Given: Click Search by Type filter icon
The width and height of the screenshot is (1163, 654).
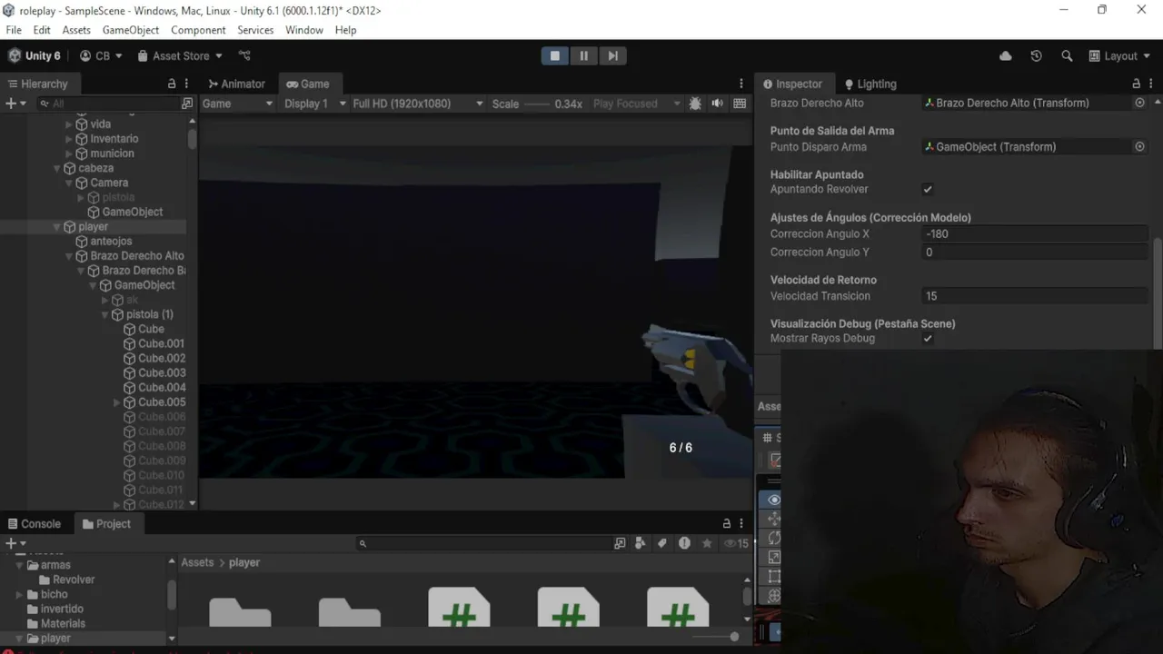Looking at the screenshot, I should (x=641, y=543).
